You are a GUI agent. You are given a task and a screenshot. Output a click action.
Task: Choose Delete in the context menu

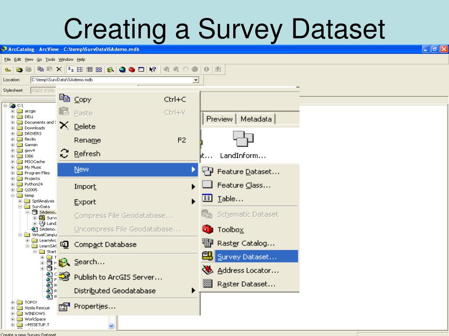click(x=128, y=126)
